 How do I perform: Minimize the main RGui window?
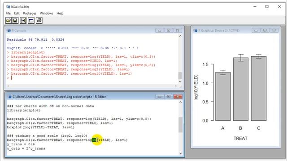click(x=255, y=7)
